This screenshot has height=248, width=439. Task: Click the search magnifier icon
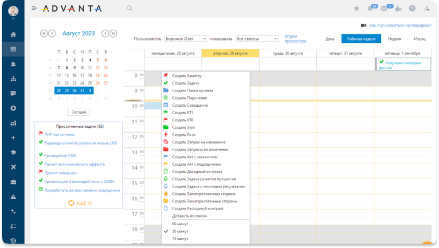pos(130,9)
